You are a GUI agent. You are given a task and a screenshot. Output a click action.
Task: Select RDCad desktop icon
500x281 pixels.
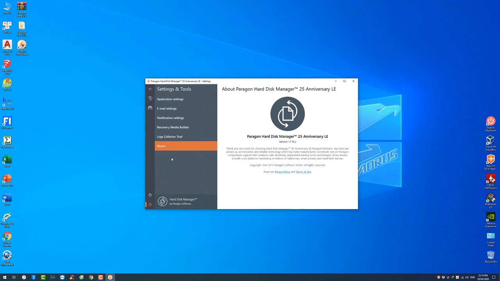tap(7, 84)
